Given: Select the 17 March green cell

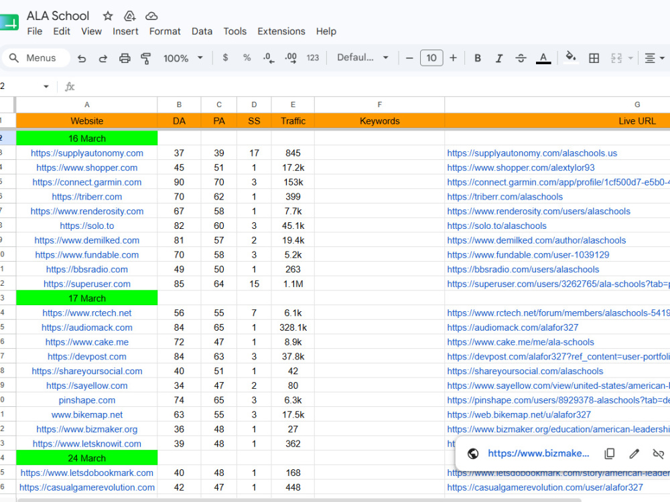Looking at the screenshot, I should tap(86, 298).
